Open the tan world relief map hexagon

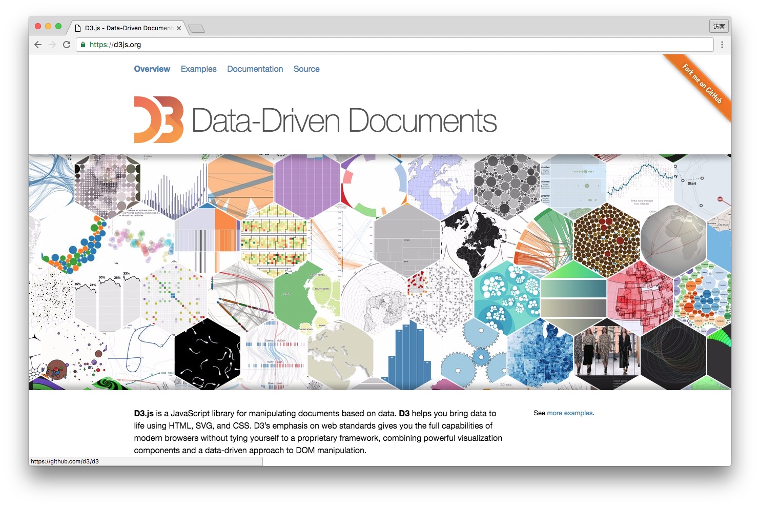[341, 355]
